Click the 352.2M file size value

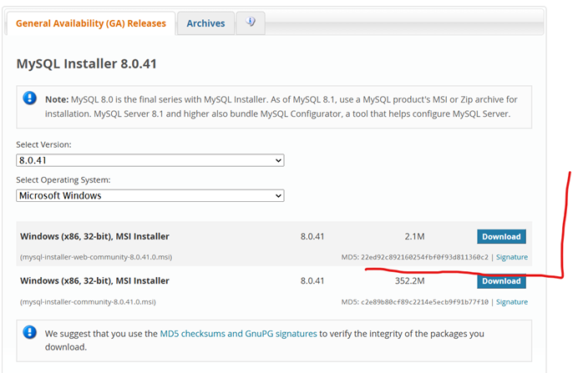pos(410,281)
